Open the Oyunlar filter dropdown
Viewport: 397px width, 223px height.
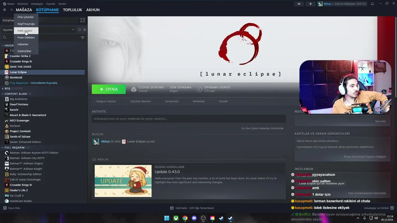pos(39,30)
